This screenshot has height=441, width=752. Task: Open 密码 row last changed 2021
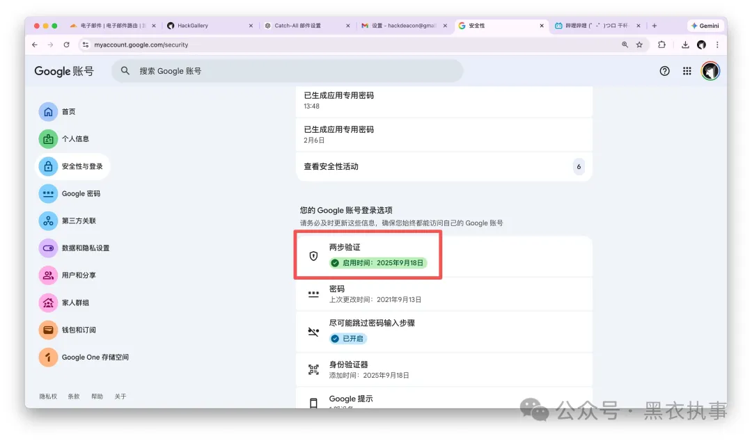[444, 294]
